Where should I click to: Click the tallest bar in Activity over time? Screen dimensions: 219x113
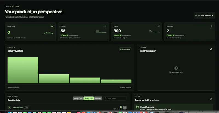click(x=23, y=70)
